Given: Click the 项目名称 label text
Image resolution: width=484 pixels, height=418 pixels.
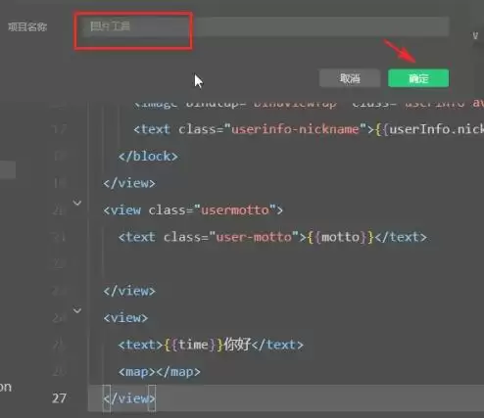Looking at the screenshot, I should click(27, 26).
